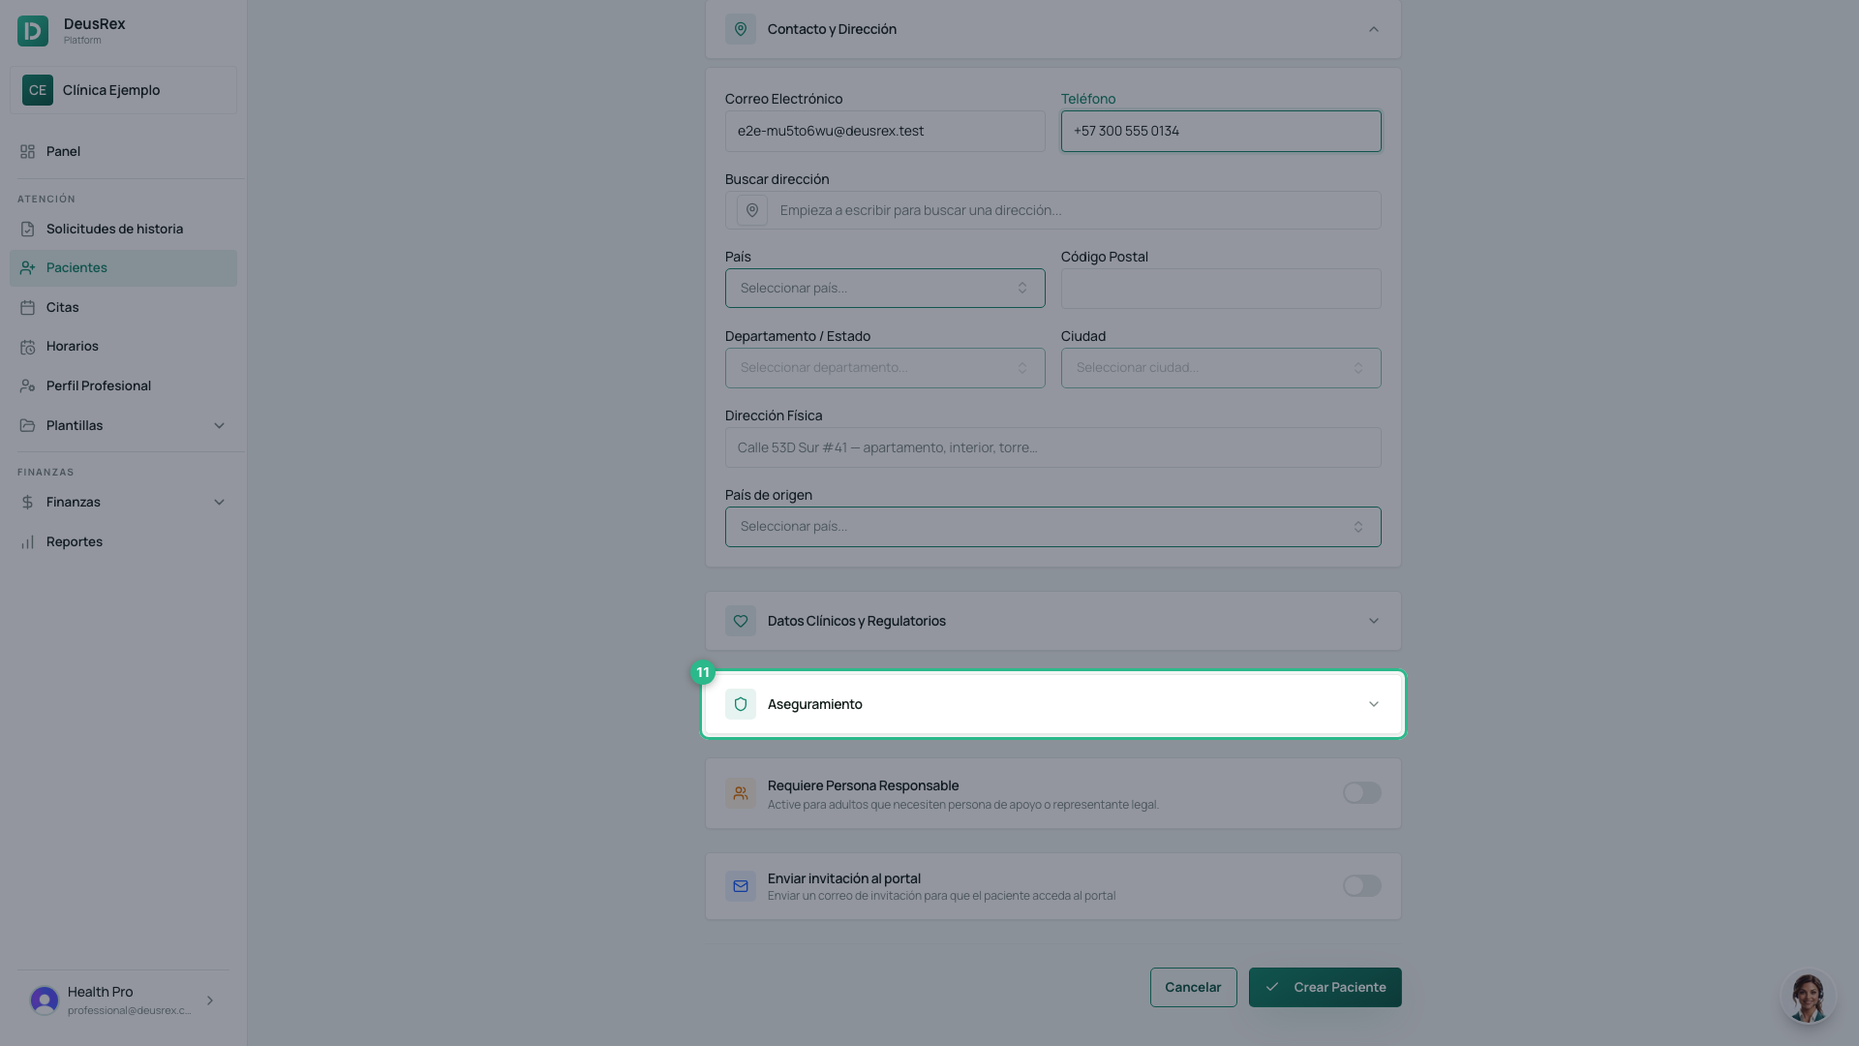The width and height of the screenshot is (1859, 1046).
Task: Open the assistant avatar chat bubble
Action: click(1808, 997)
